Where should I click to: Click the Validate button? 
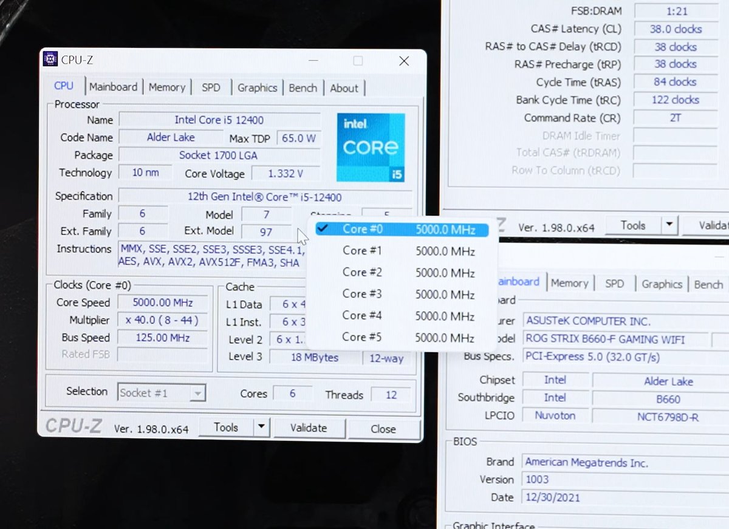tap(309, 428)
